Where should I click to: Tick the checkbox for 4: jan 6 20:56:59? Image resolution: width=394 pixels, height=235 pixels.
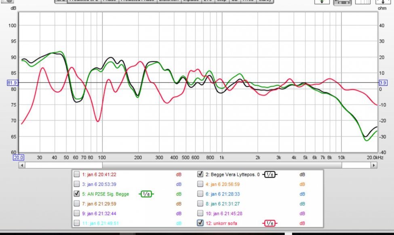click(x=200, y=184)
